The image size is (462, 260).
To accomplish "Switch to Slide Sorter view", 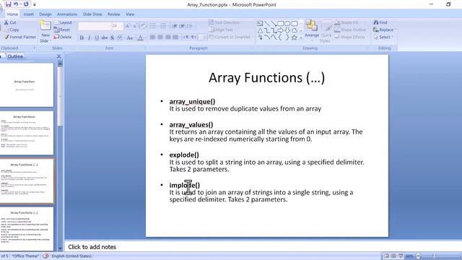I will [393, 256].
